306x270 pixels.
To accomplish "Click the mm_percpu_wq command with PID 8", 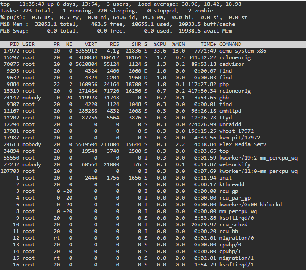I will coord(238,211).
